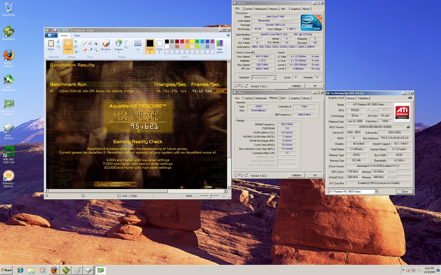Click OK in the lower CPU-Z window
The height and width of the screenshot is (275, 441).
(315, 175)
